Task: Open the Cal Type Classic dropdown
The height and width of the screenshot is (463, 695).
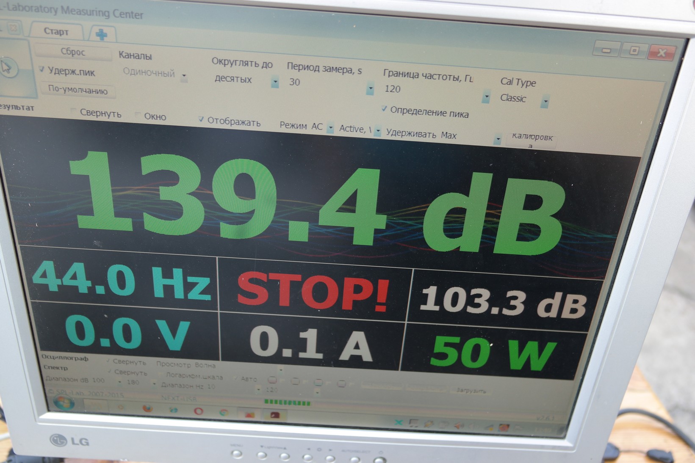Action: coord(545,102)
